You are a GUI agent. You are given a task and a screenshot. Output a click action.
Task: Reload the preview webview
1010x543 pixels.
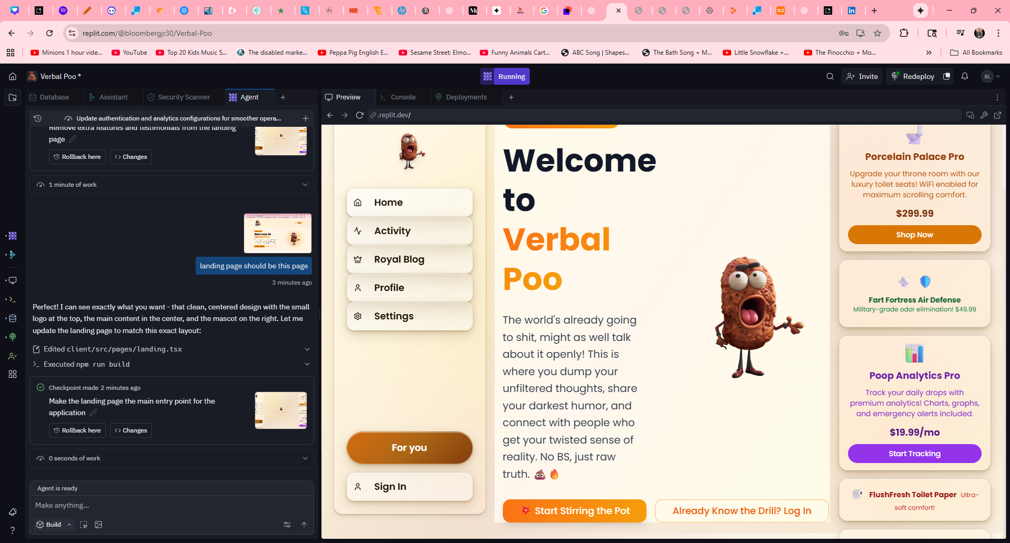pyautogui.click(x=360, y=115)
